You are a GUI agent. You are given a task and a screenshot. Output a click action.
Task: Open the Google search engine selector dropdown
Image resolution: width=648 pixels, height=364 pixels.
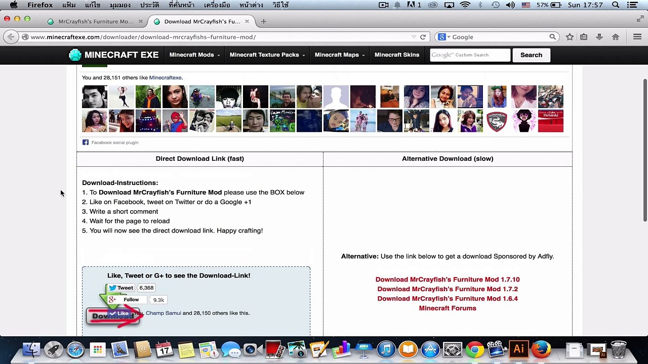pyautogui.click(x=444, y=37)
